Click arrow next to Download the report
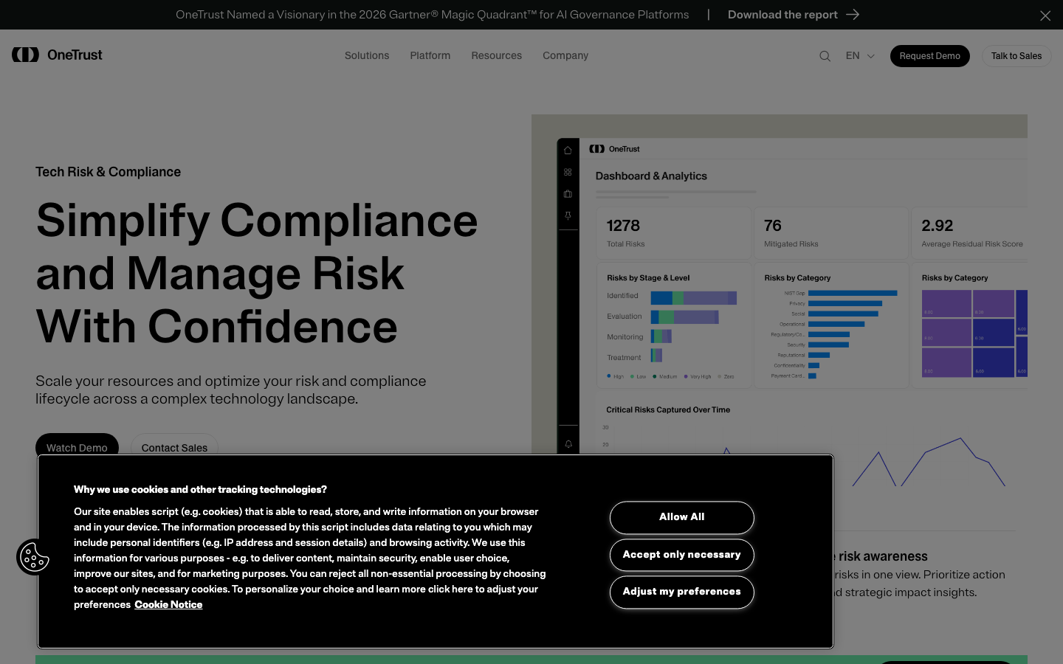 (853, 15)
